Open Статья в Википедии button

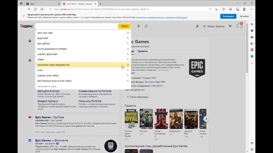[137, 97]
